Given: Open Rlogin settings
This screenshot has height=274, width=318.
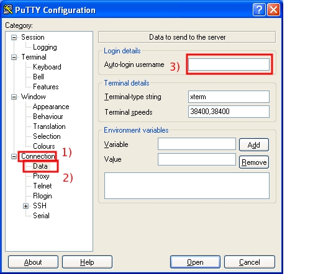Looking at the screenshot, I should (x=42, y=196).
